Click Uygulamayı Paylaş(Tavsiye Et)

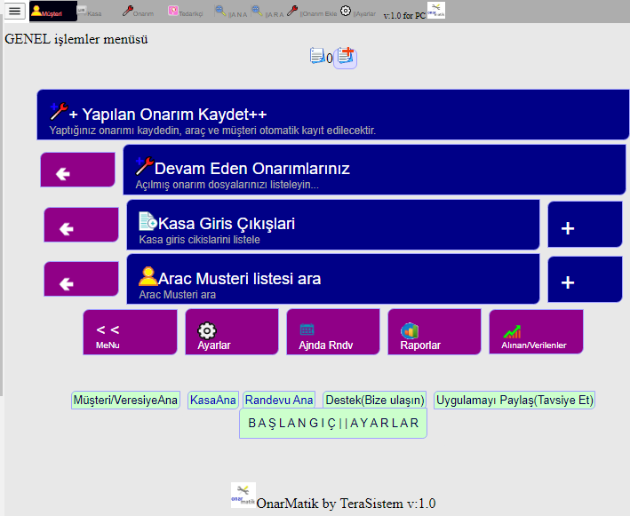514,400
